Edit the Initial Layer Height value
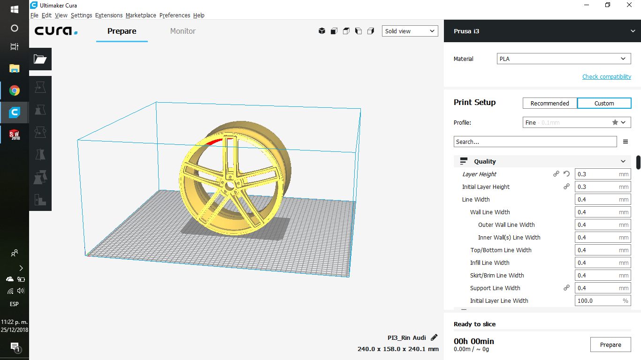Screen dimensions: 641x360 pyautogui.click(x=603, y=187)
